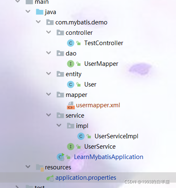The height and width of the screenshot is (188, 176).
Task: Collapse the dao package node
Action: [48, 53]
